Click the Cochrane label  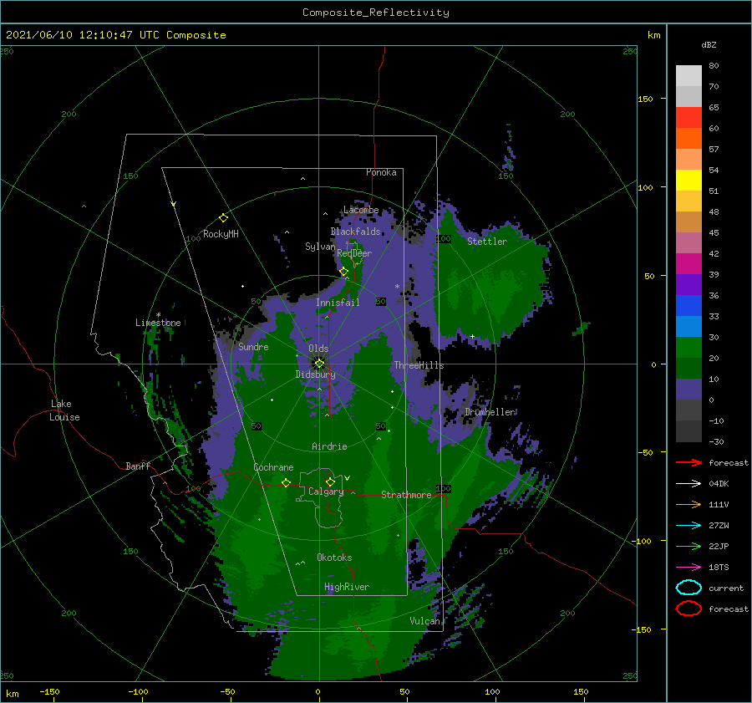[x=273, y=467]
